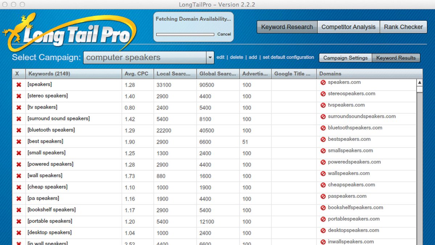Remove [powered speakers] row with red X
Screen dimensions: 435x245
point(19,164)
